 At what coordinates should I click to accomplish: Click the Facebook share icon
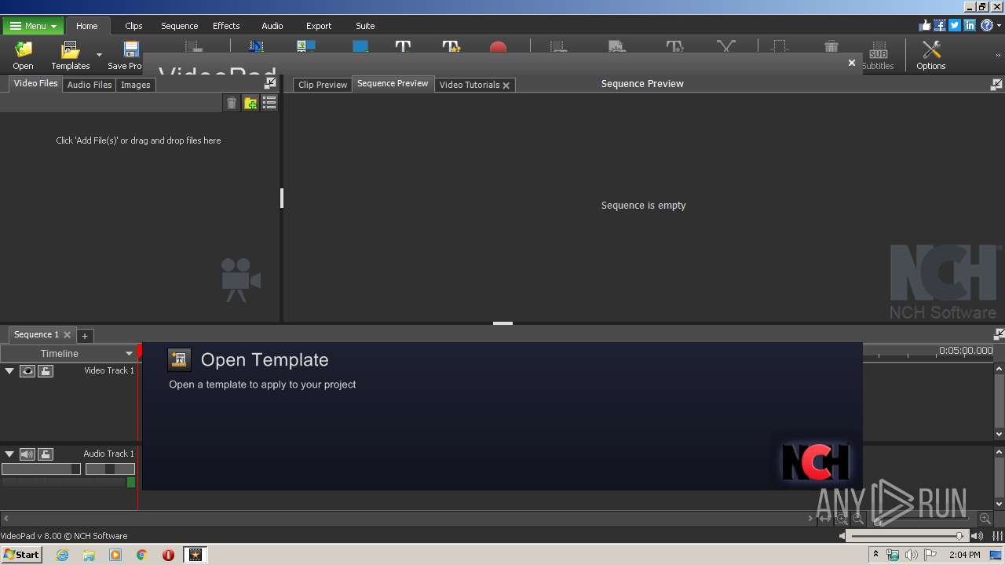[x=940, y=25]
